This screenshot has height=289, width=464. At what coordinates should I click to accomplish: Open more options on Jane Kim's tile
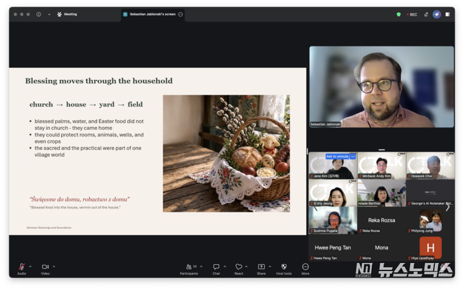(353, 157)
